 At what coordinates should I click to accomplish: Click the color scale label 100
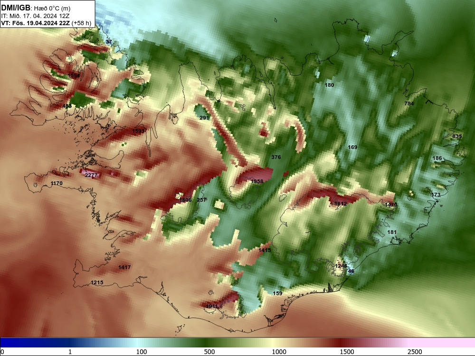coord(142,352)
